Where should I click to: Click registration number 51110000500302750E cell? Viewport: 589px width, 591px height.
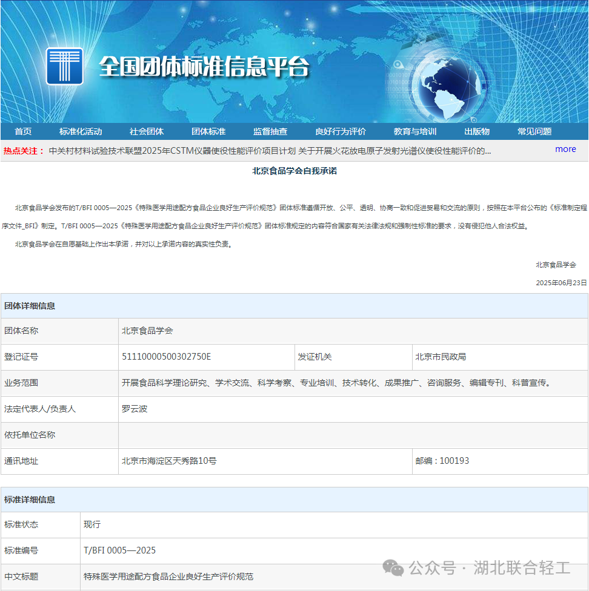point(167,357)
